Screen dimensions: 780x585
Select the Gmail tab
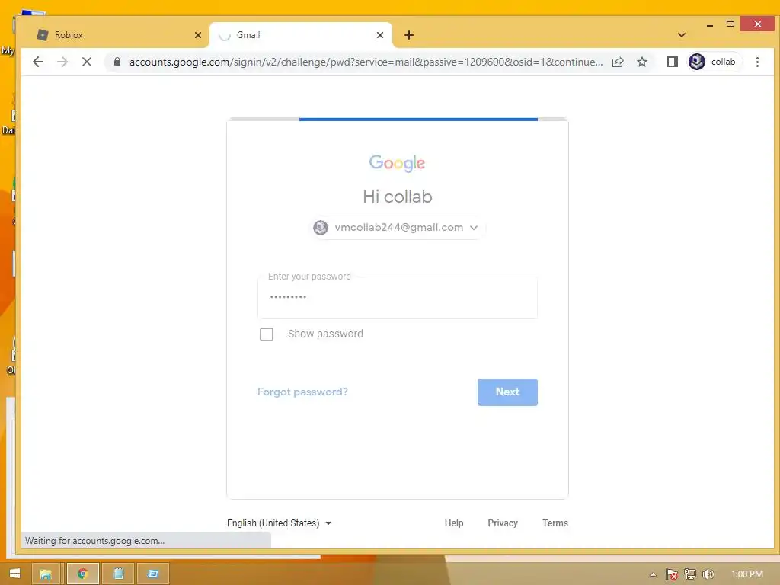[x=301, y=35]
